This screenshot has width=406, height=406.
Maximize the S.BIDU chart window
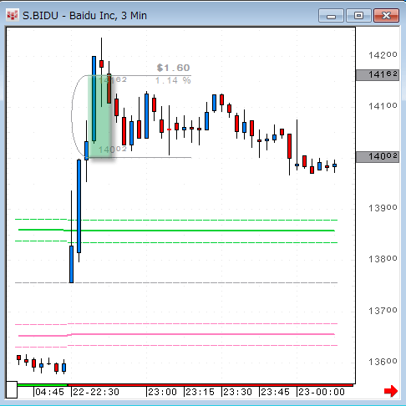358,15
